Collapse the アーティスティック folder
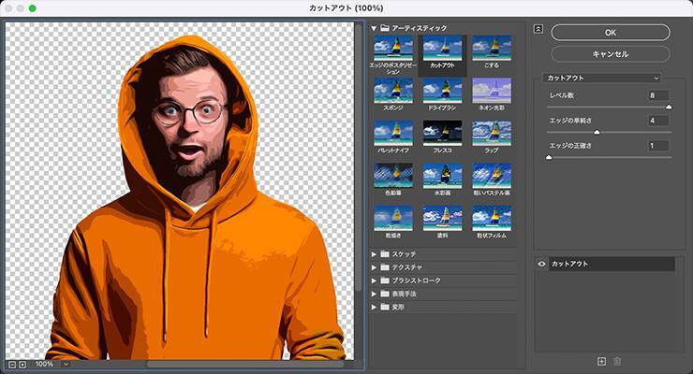This screenshot has width=693, height=374. 375,28
